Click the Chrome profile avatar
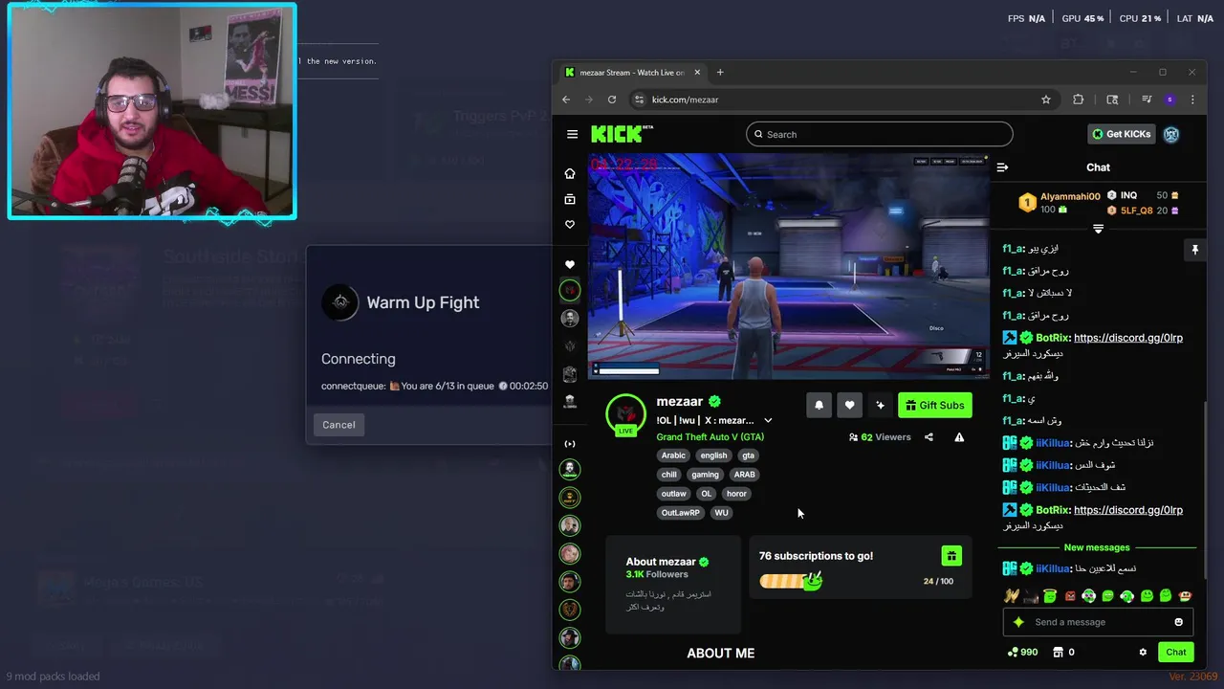Screen dimensions: 1224x689 [x=1169, y=100]
